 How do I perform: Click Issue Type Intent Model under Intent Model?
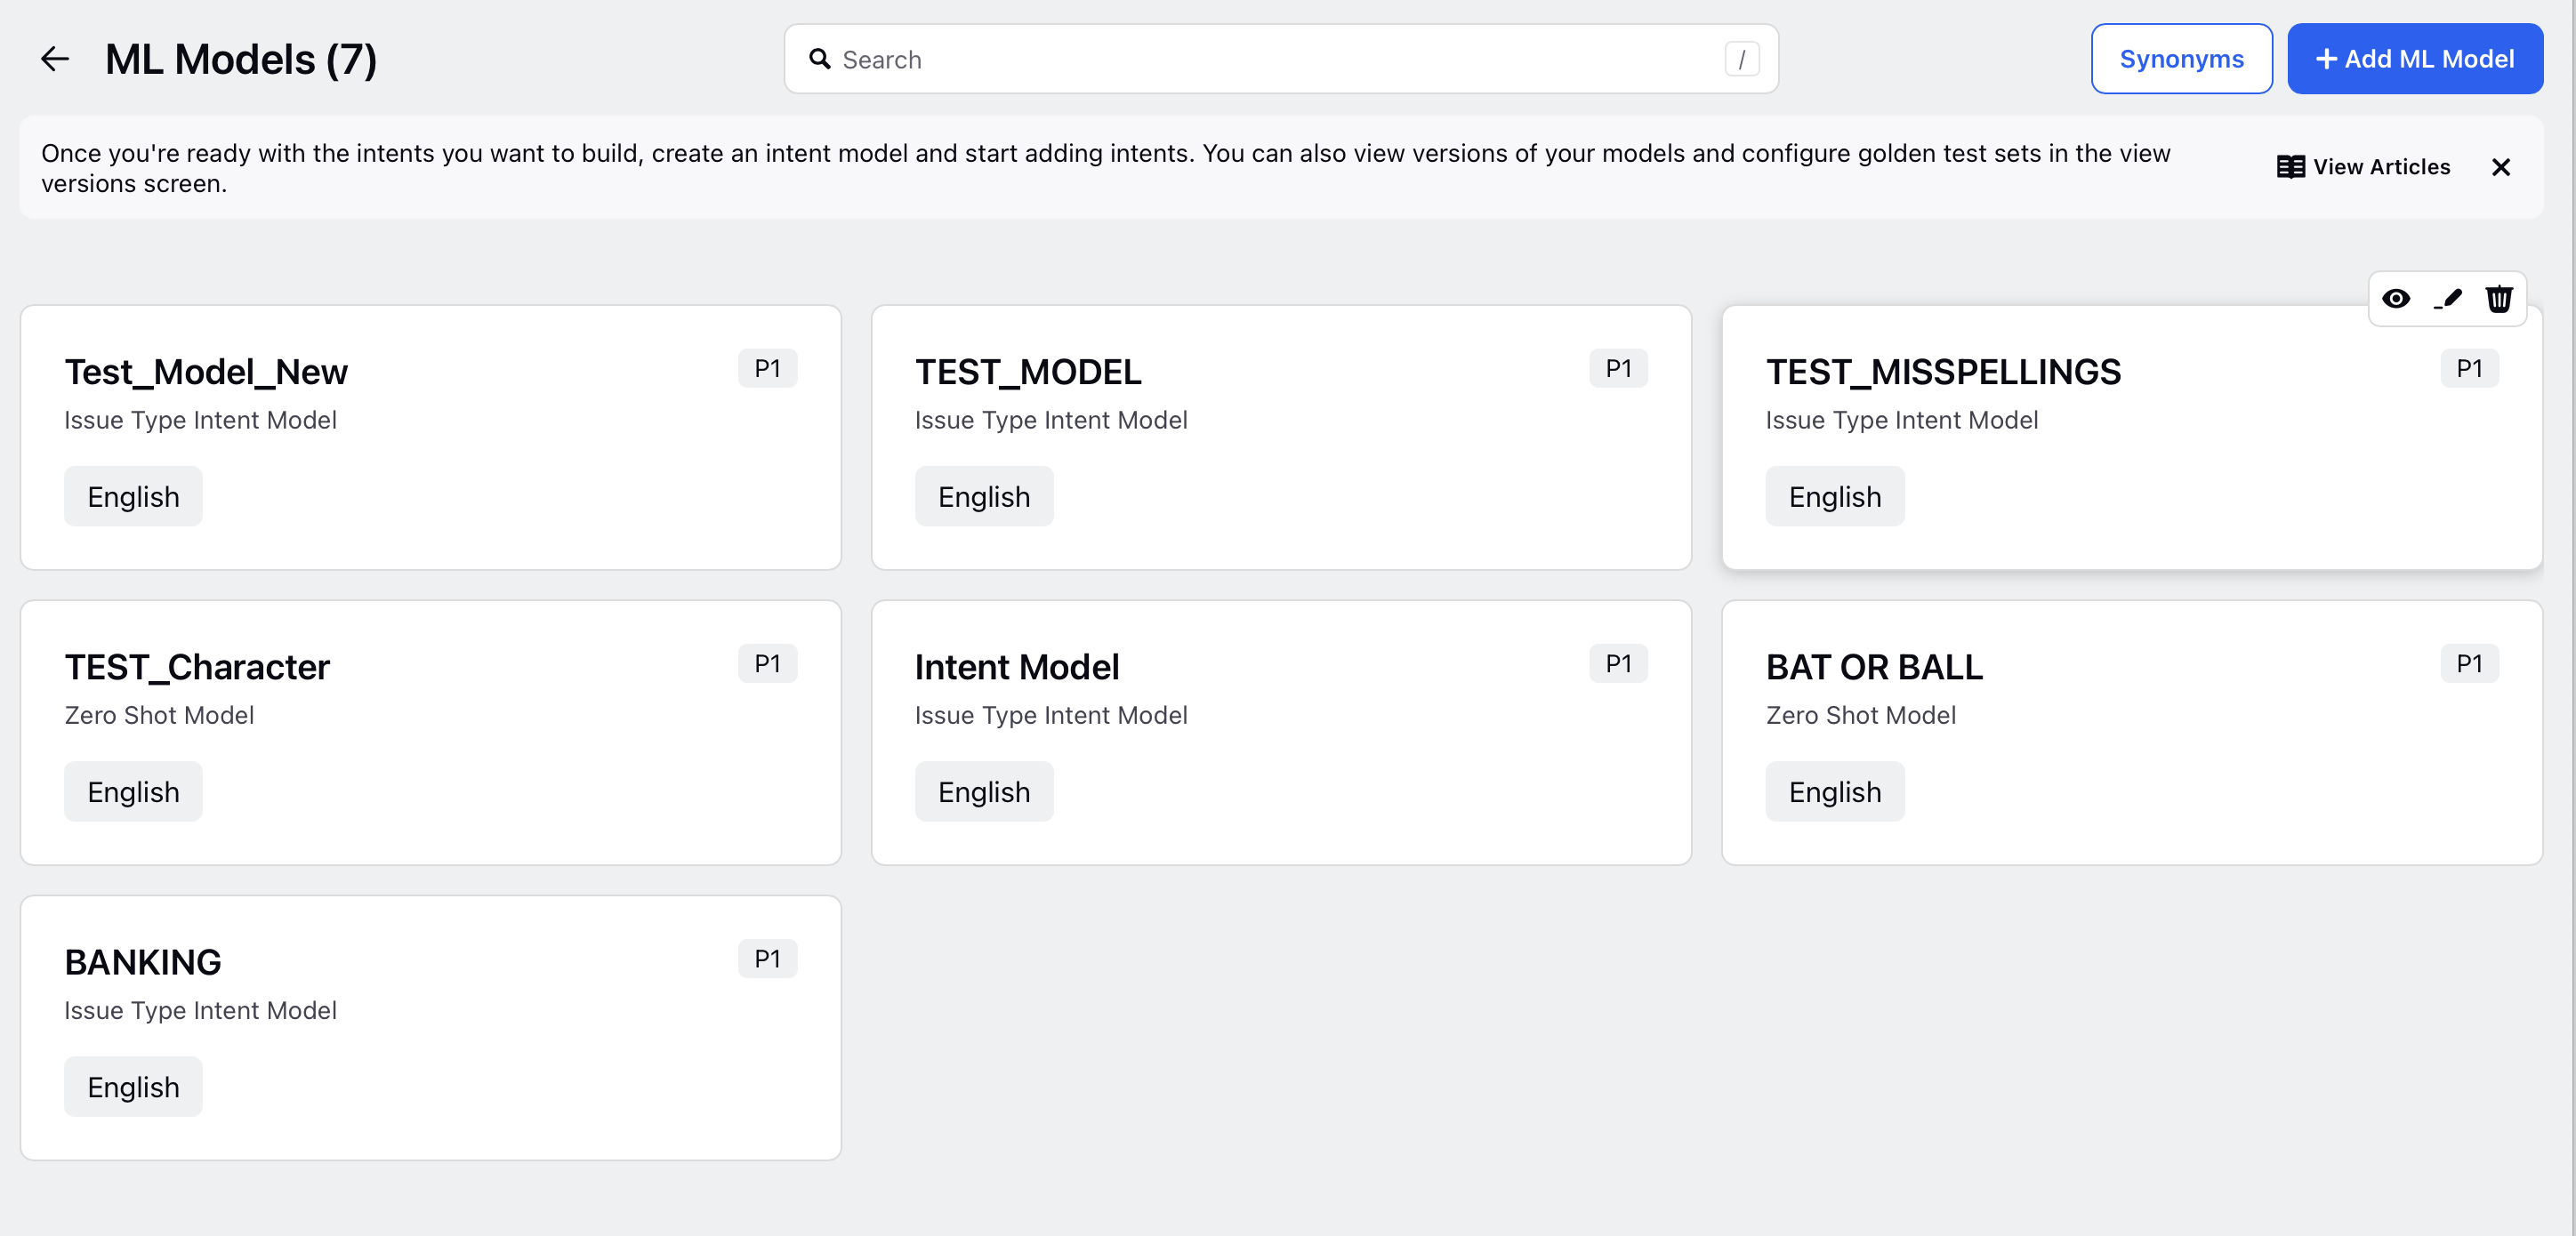click(1051, 715)
